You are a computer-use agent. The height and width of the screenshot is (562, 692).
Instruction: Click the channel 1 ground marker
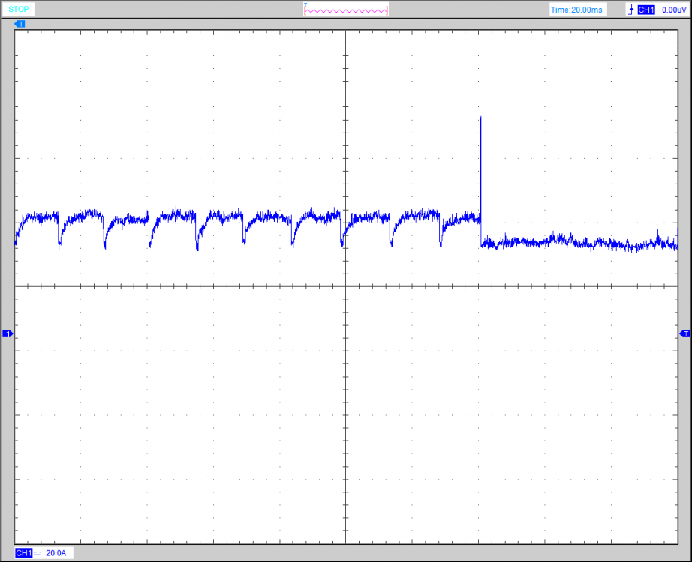(8, 333)
